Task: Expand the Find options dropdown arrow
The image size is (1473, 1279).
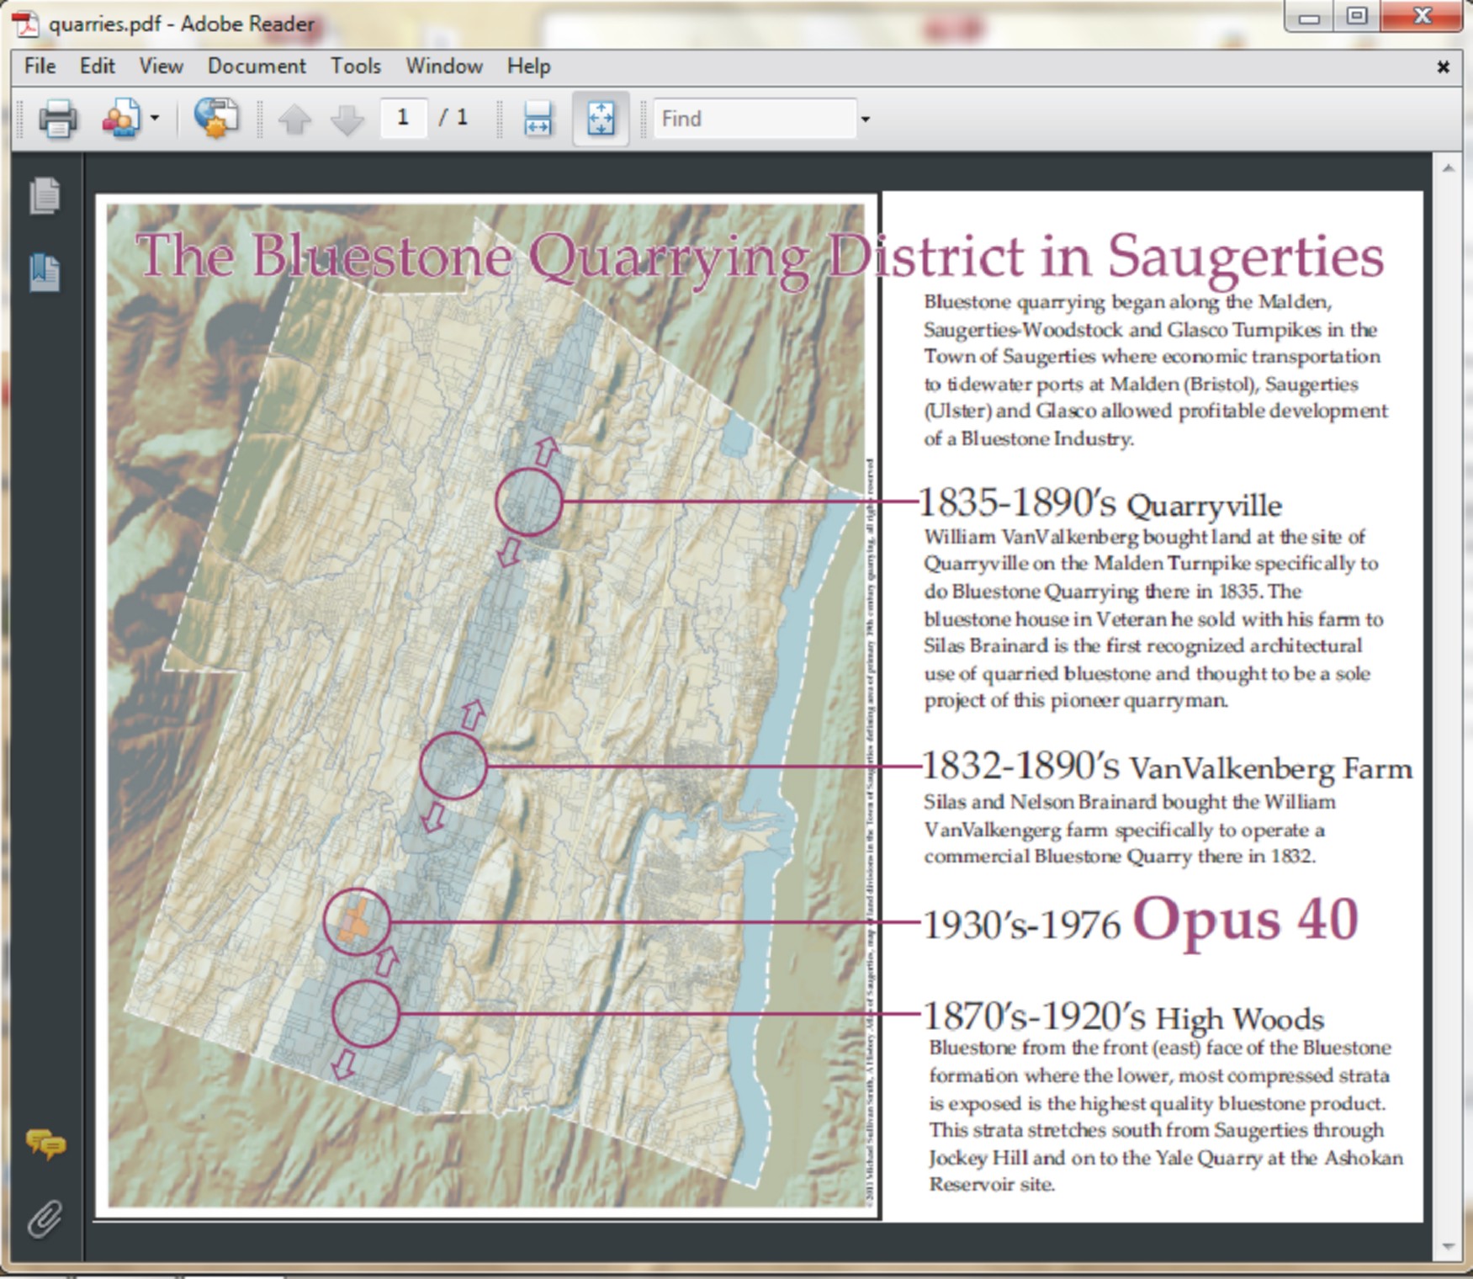Action: tap(865, 119)
